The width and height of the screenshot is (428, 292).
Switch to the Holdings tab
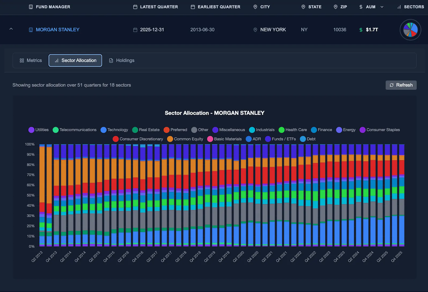tap(122, 61)
